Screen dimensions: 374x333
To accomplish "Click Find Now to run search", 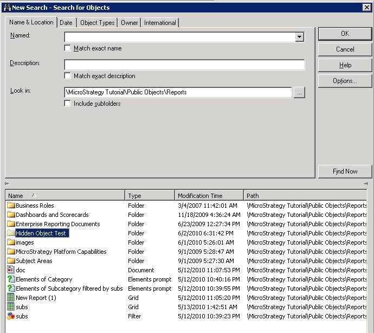I will point(345,171).
